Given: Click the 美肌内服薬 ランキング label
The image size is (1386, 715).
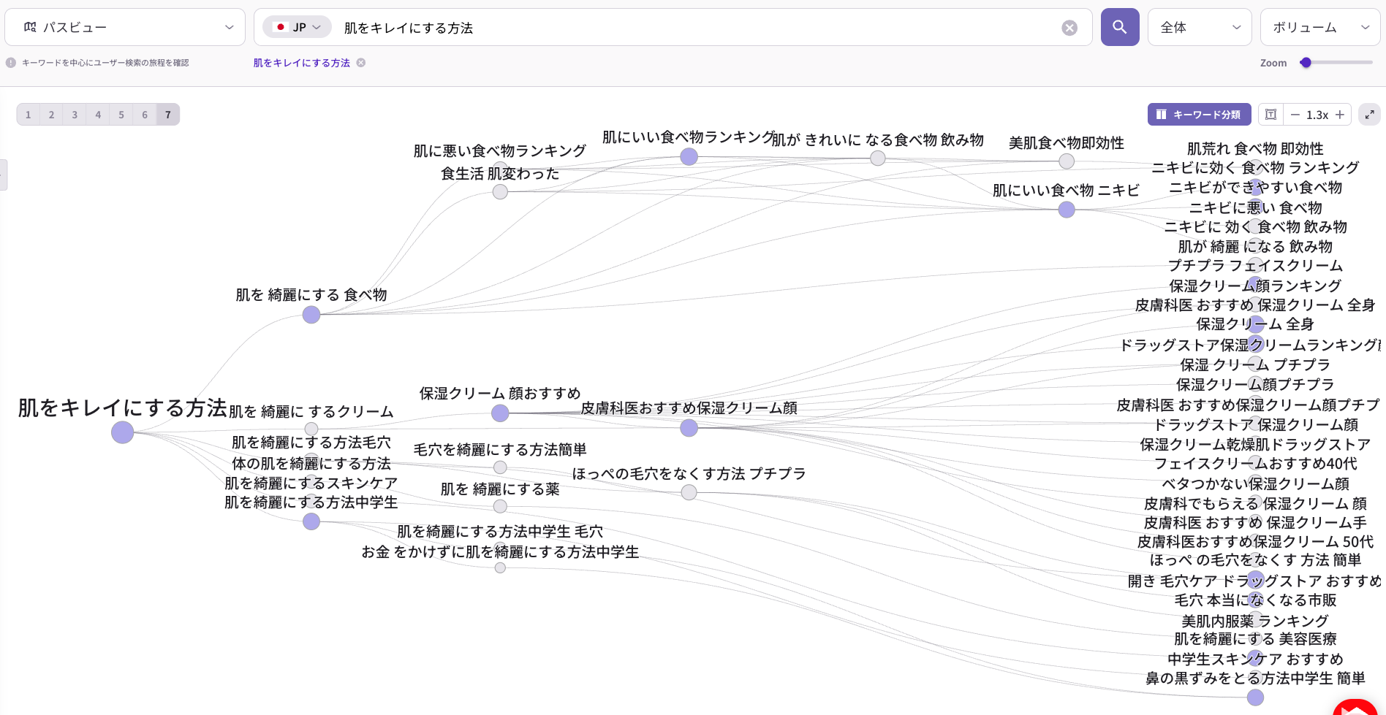Looking at the screenshot, I should (x=1255, y=621).
